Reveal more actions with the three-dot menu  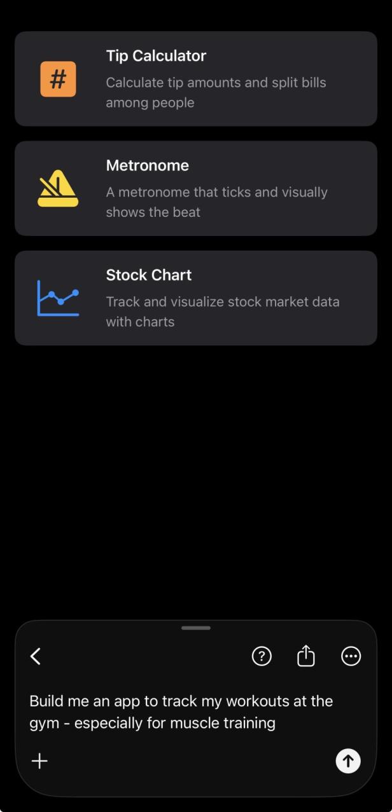pos(351,656)
